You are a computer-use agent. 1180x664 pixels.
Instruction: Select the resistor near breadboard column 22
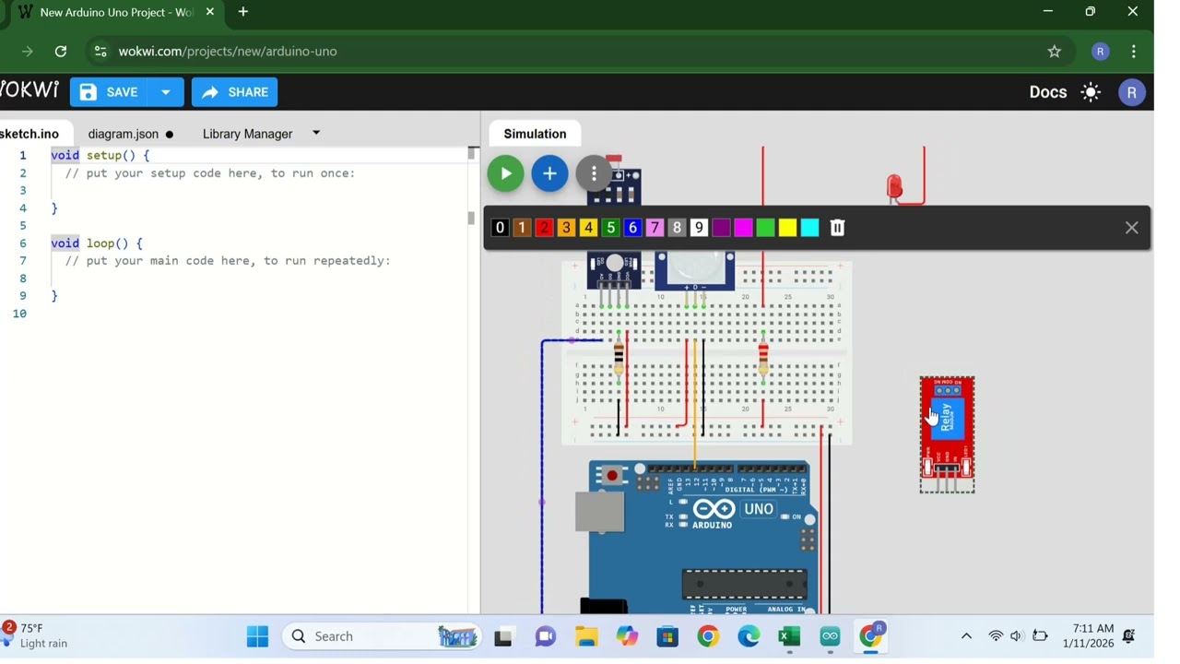tap(763, 357)
